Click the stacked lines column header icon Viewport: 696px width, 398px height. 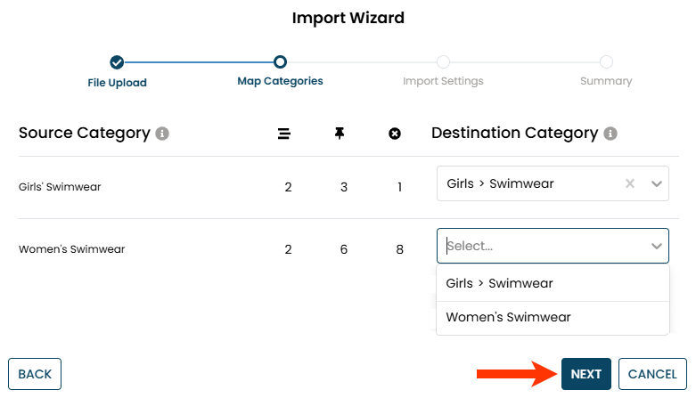(x=284, y=134)
